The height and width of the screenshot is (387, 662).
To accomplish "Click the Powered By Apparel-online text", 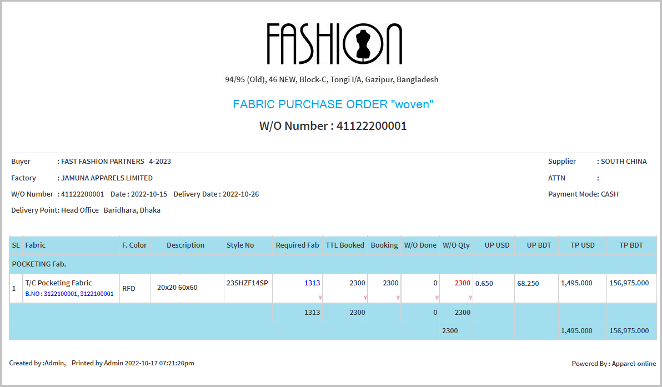I will click(x=614, y=364).
